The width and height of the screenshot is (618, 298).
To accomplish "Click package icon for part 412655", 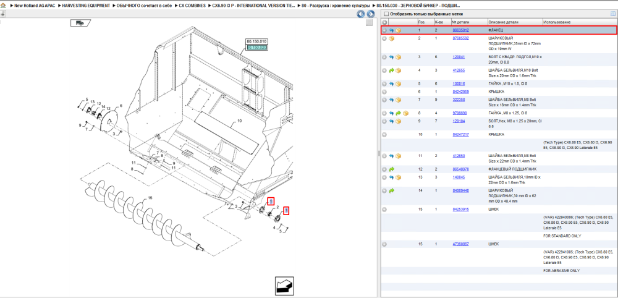I will [399, 70].
